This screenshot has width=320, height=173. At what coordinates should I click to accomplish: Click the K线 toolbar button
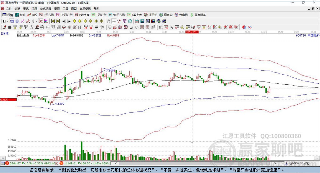pos(32,15)
